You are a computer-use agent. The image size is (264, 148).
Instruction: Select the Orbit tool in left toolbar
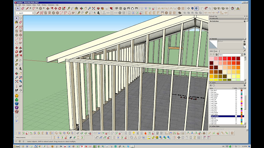pos(16,74)
